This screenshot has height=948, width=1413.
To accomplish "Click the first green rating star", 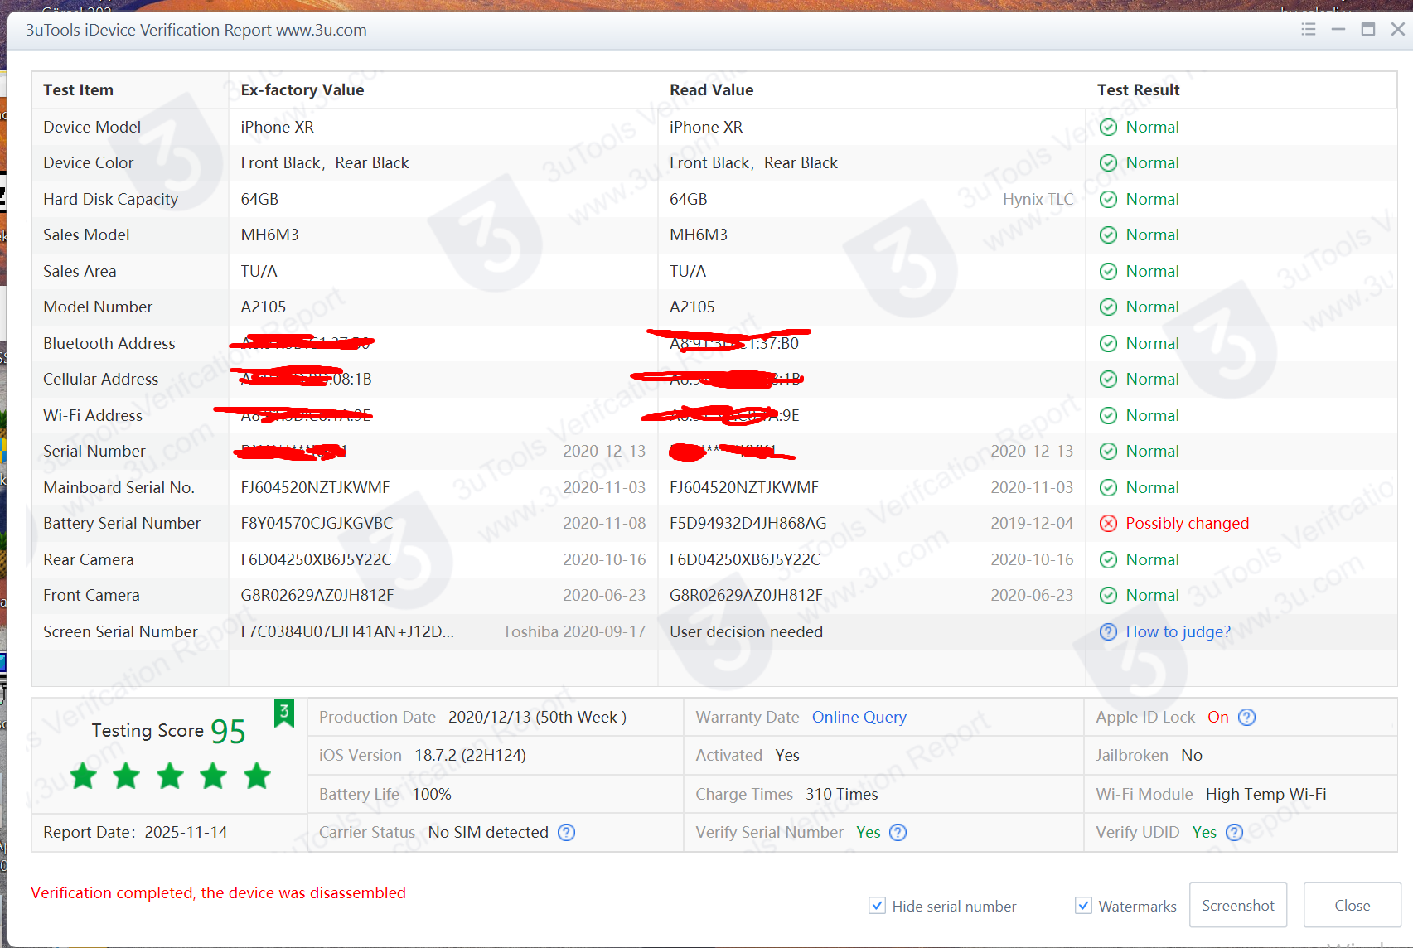I will click(x=83, y=776).
